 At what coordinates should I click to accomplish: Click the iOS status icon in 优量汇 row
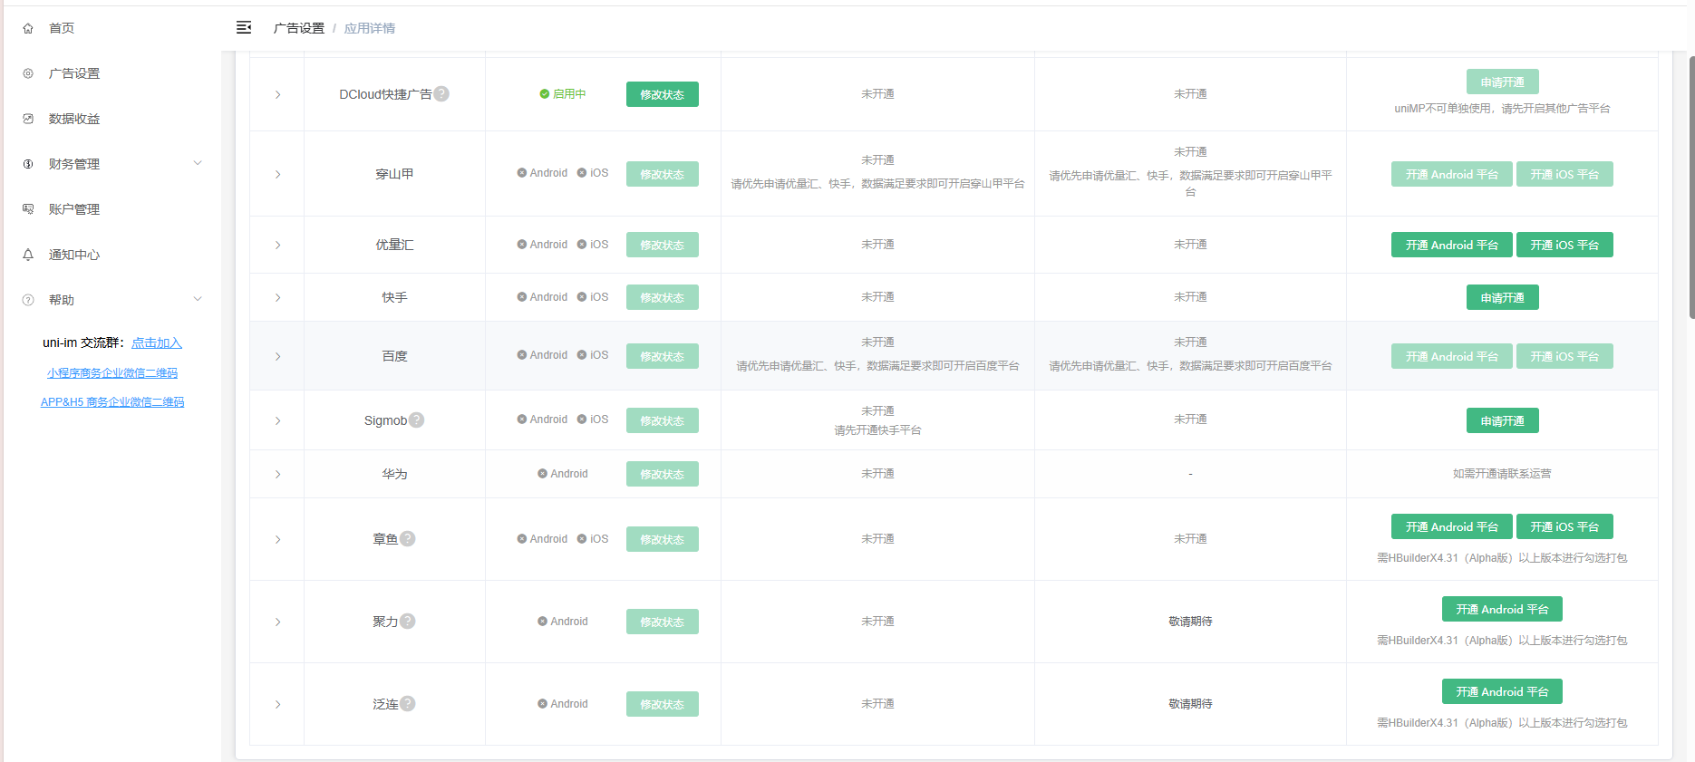[582, 244]
